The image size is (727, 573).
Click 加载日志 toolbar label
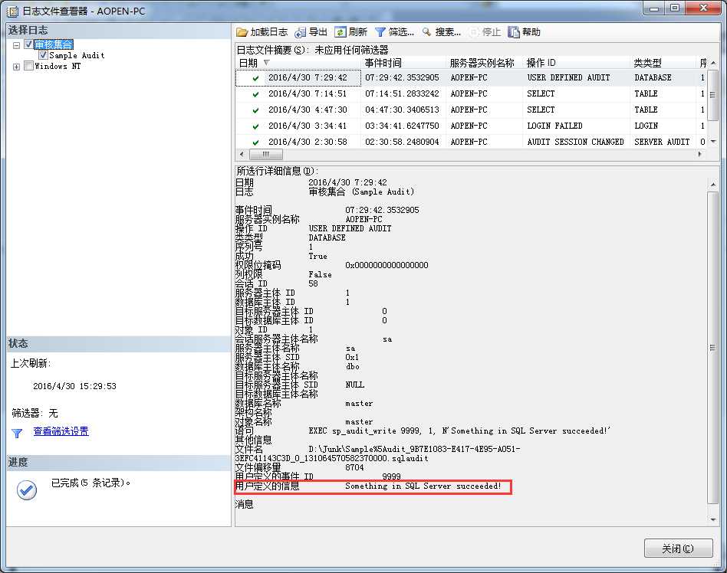pos(269,32)
